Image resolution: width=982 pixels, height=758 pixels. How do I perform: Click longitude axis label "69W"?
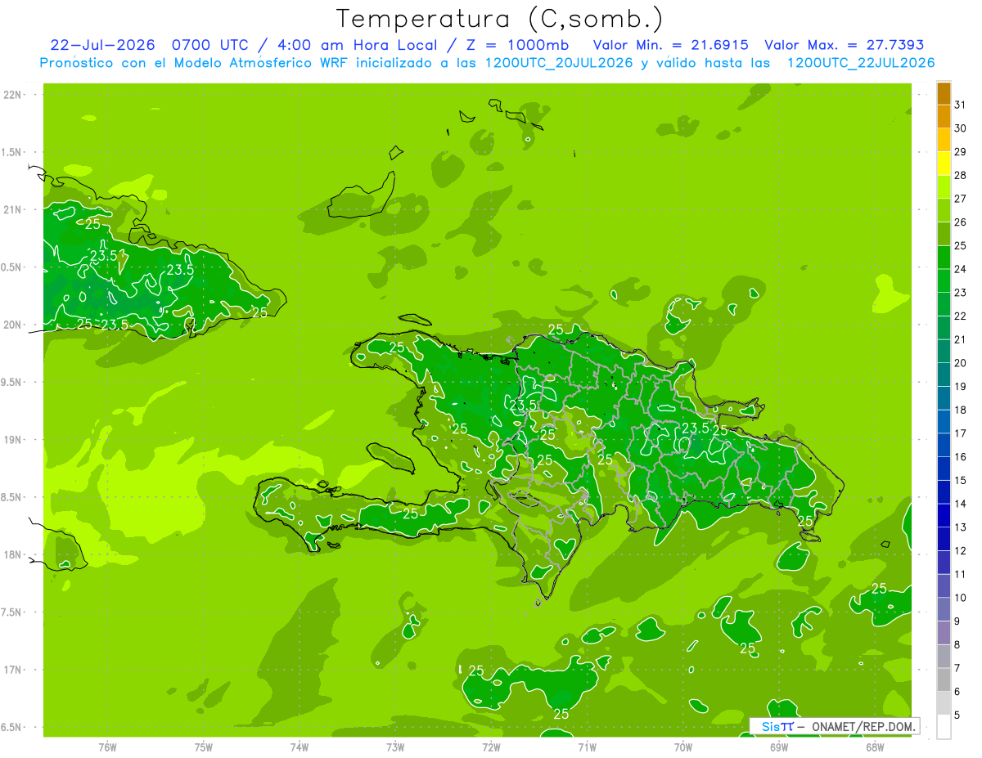click(779, 747)
